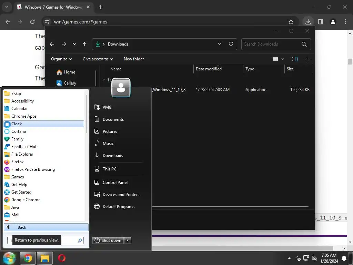Viewport: 353px width, 265px height.
Task: Click the Shut down button
Action: [108, 241]
